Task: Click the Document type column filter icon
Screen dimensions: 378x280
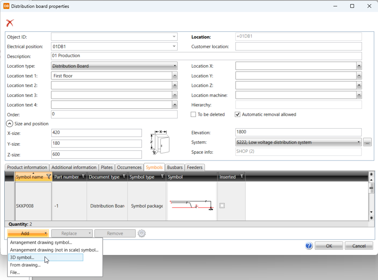Action: coord(124,177)
